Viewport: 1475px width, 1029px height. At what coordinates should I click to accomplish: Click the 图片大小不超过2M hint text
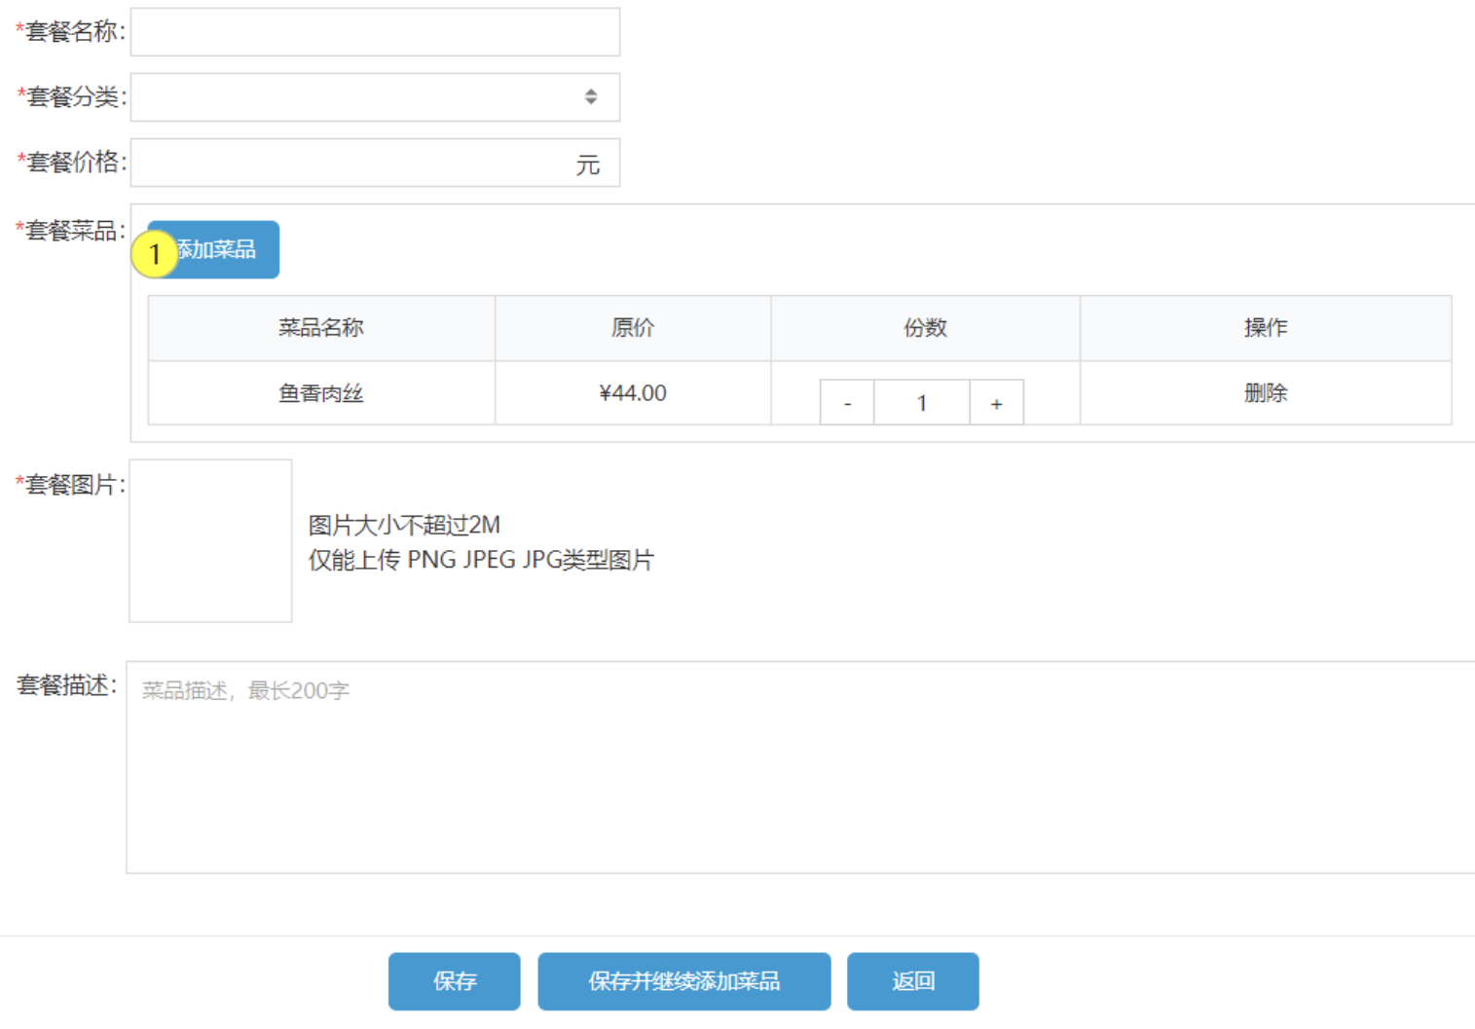click(404, 526)
